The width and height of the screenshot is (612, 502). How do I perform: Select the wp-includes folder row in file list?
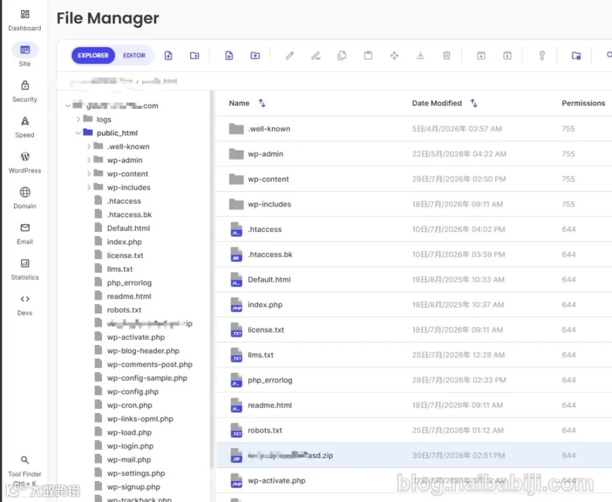414,204
